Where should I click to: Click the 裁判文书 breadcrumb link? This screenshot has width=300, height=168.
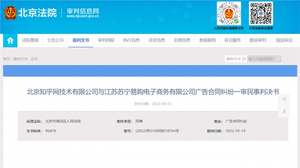(x=20, y=59)
